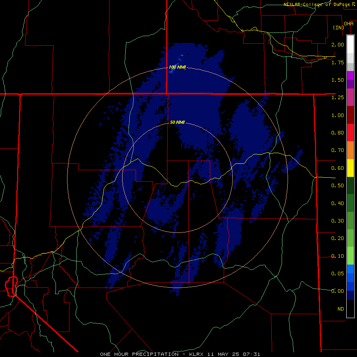Click the bright red legend swatch

coord(350,132)
